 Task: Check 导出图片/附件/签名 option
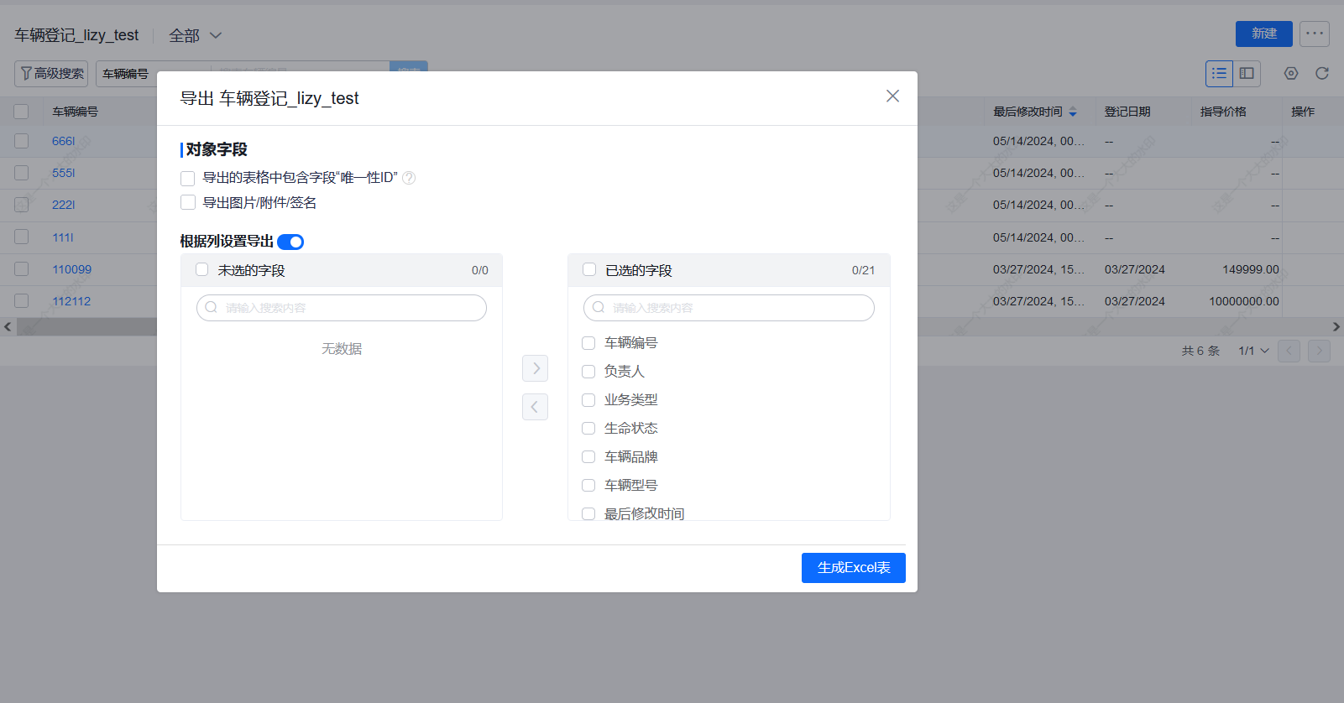pos(188,202)
